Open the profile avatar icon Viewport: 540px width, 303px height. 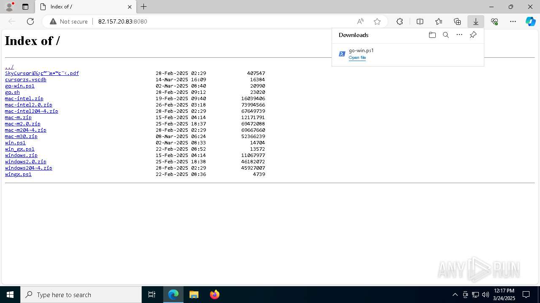click(9, 7)
